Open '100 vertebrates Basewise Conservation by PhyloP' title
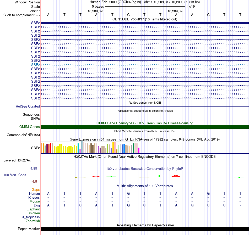Screen dimensions: 249x235 (x=145, y=169)
